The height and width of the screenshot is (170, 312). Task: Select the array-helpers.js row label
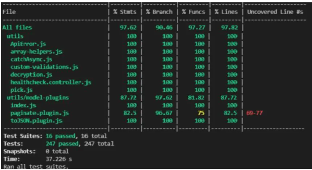click(x=36, y=52)
